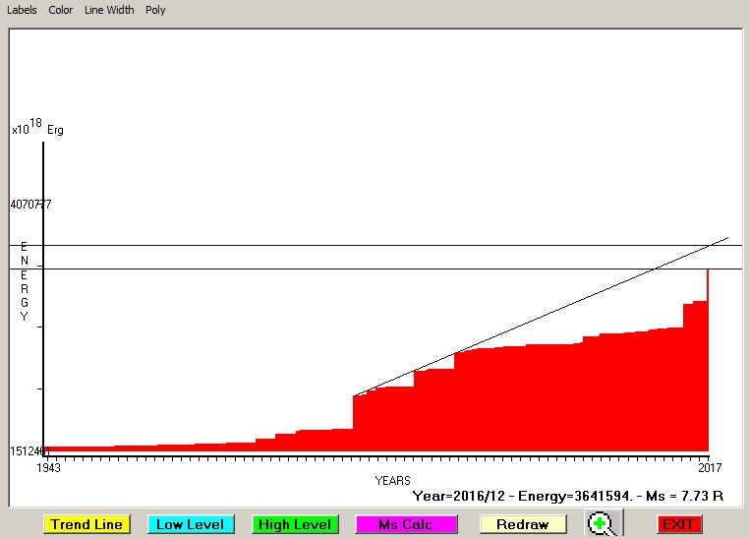Click the red EXIT button
The height and width of the screenshot is (538, 750).
(x=679, y=524)
